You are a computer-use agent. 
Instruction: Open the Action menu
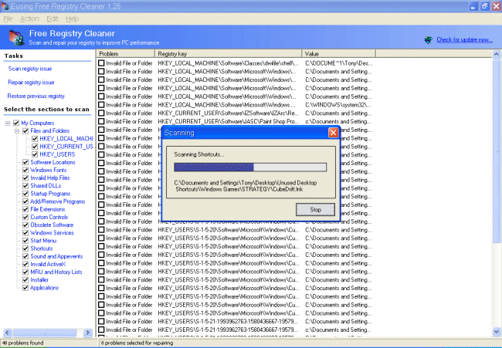pos(29,19)
